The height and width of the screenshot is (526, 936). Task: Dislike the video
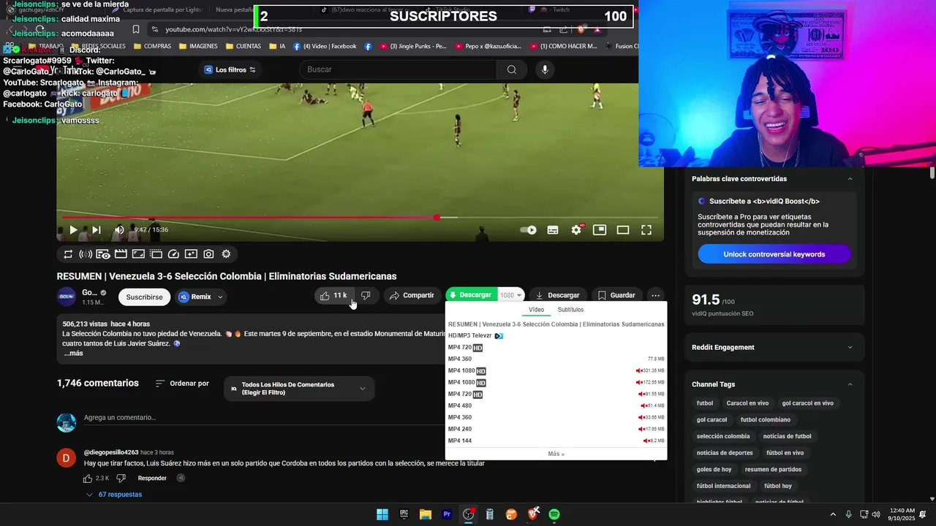pyautogui.click(x=366, y=295)
